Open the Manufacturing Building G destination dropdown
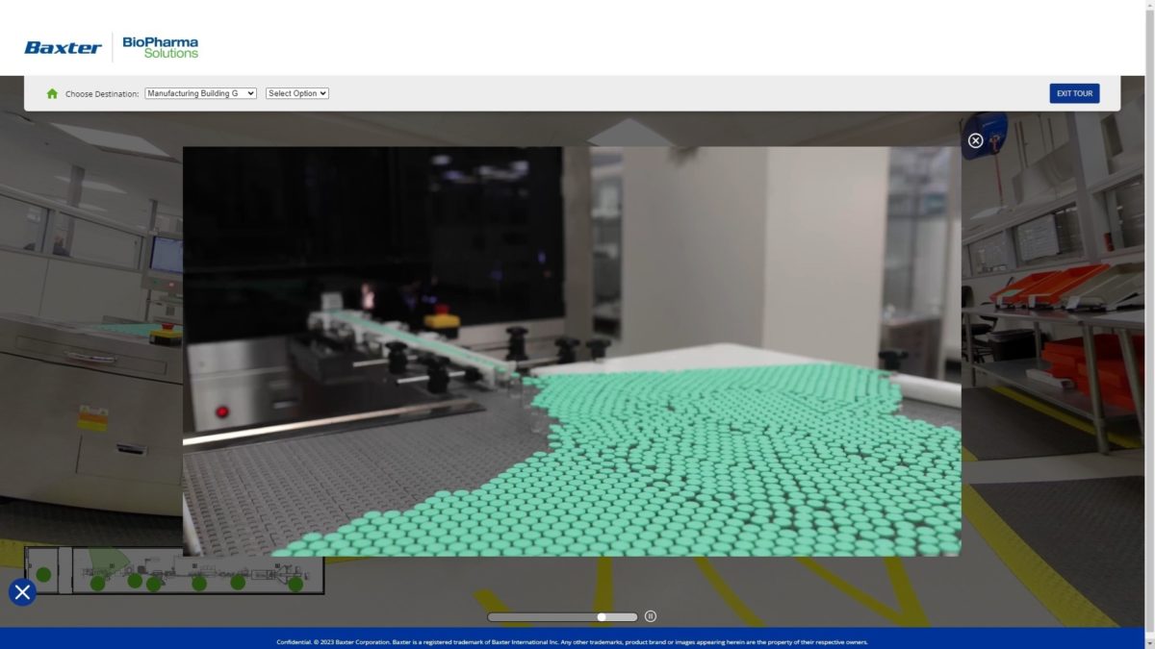This screenshot has height=649, width=1155. coord(200,93)
